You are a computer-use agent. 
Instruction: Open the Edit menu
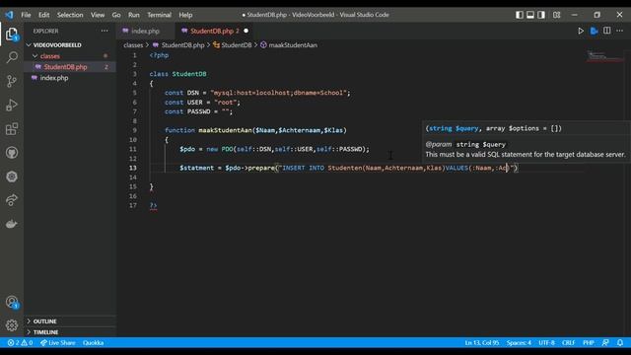[x=43, y=15]
